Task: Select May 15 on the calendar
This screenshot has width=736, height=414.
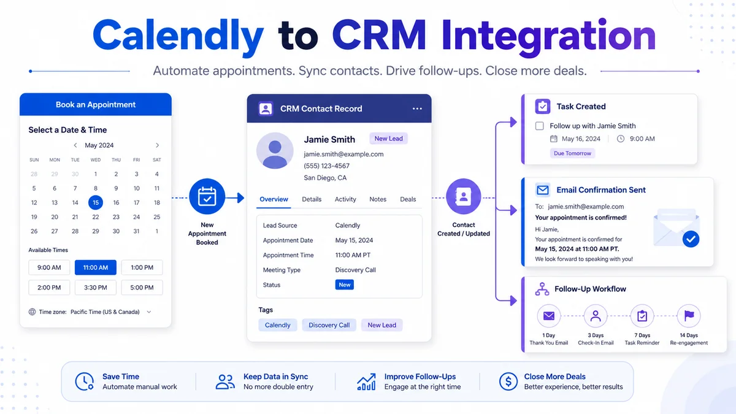Action: click(x=96, y=202)
